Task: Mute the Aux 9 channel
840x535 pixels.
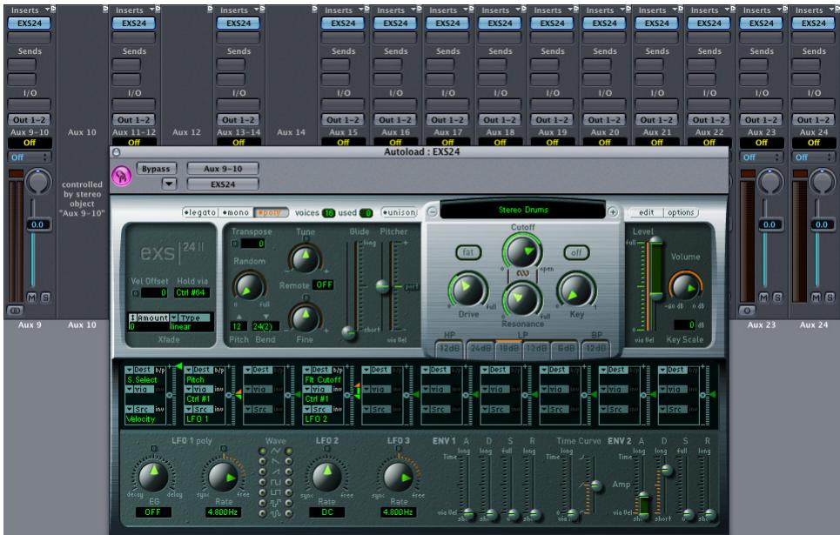Action: point(31,298)
